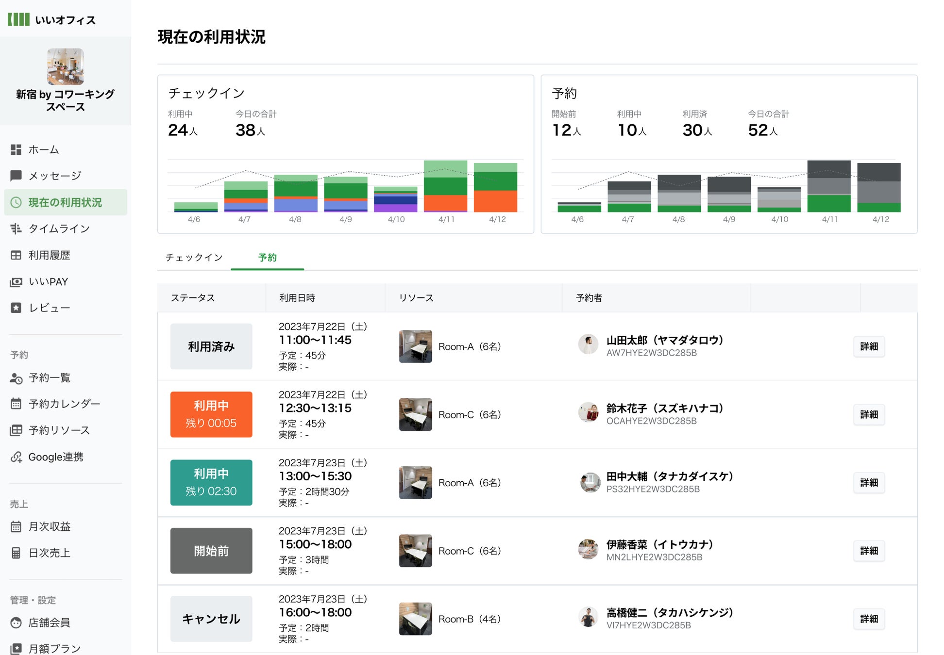Open 予約リソース in the sidebar
The height and width of the screenshot is (655, 944).
pyautogui.click(x=59, y=430)
